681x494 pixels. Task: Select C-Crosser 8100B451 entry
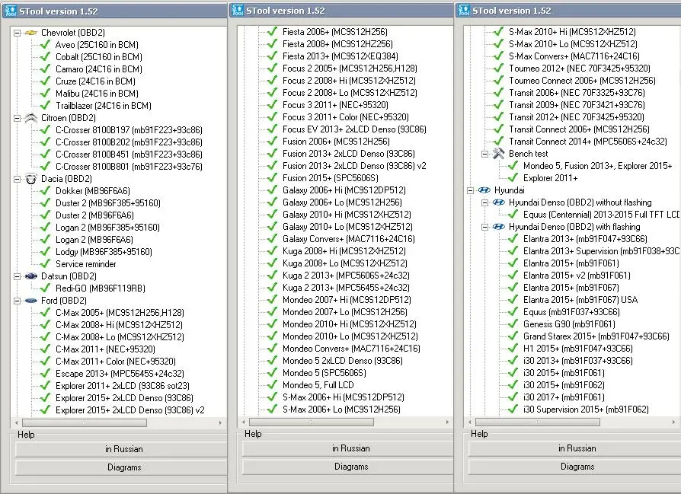pos(129,154)
